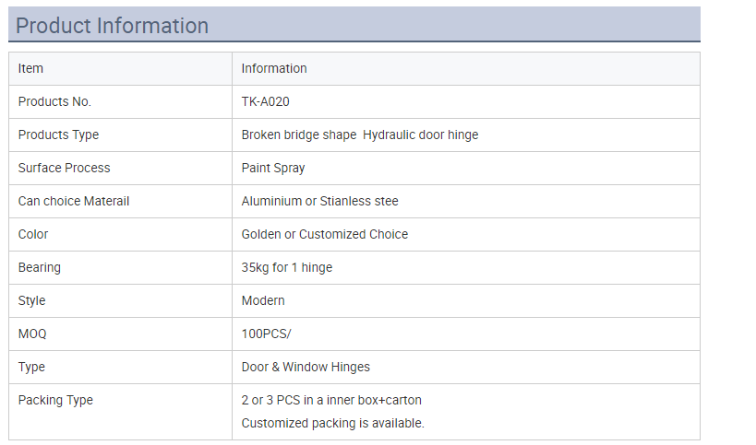The height and width of the screenshot is (445, 756).
Task: Click the Modern style value
Action: pos(263,300)
